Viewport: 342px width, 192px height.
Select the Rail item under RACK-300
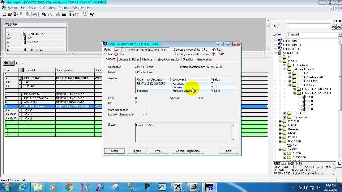tap(292, 145)
